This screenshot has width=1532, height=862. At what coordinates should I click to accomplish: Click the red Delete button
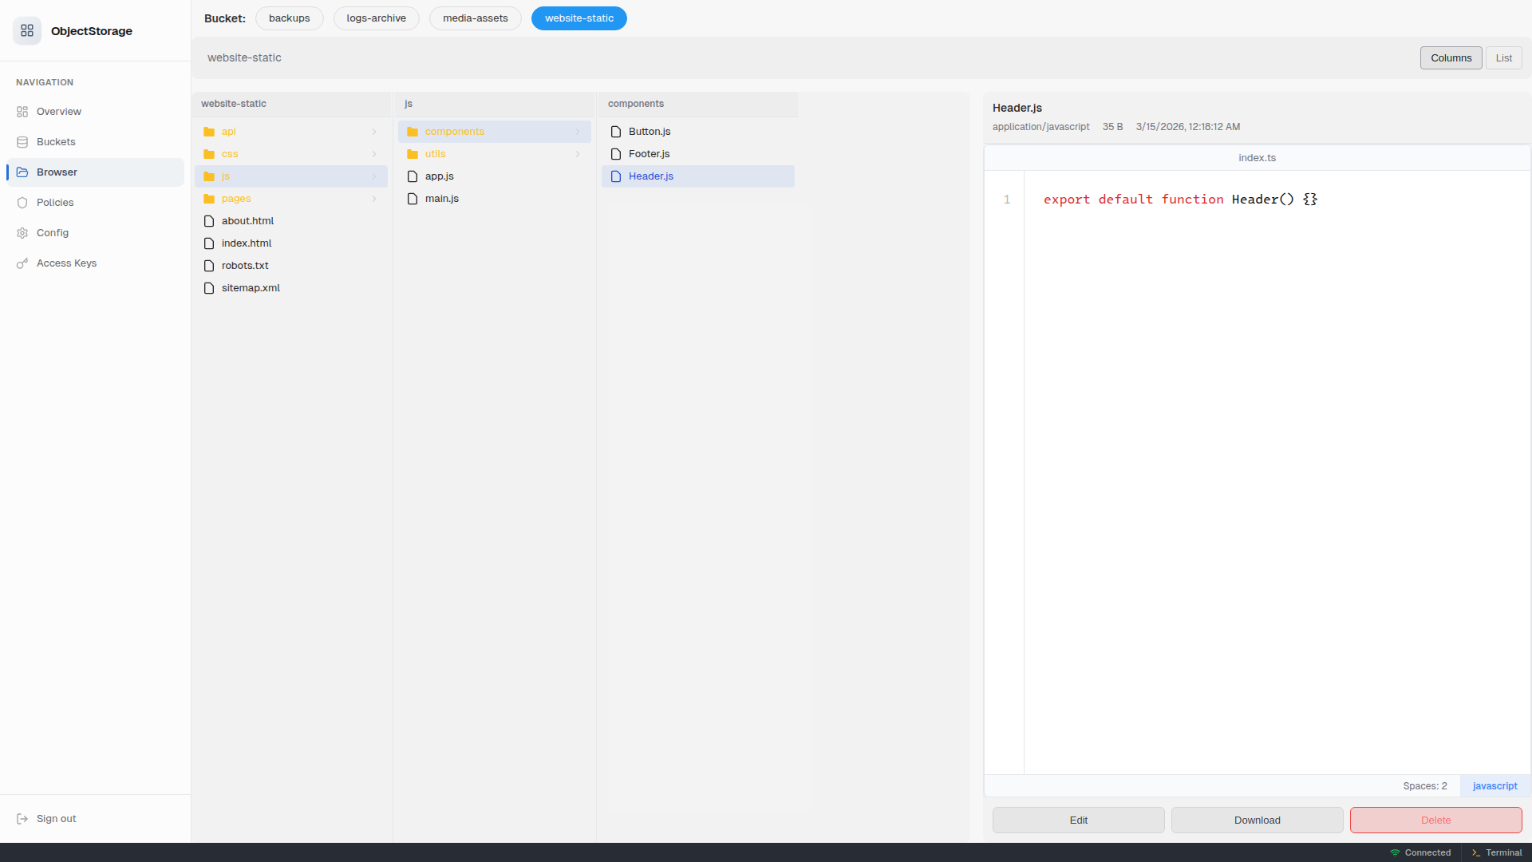click(x=1435, y=820)
